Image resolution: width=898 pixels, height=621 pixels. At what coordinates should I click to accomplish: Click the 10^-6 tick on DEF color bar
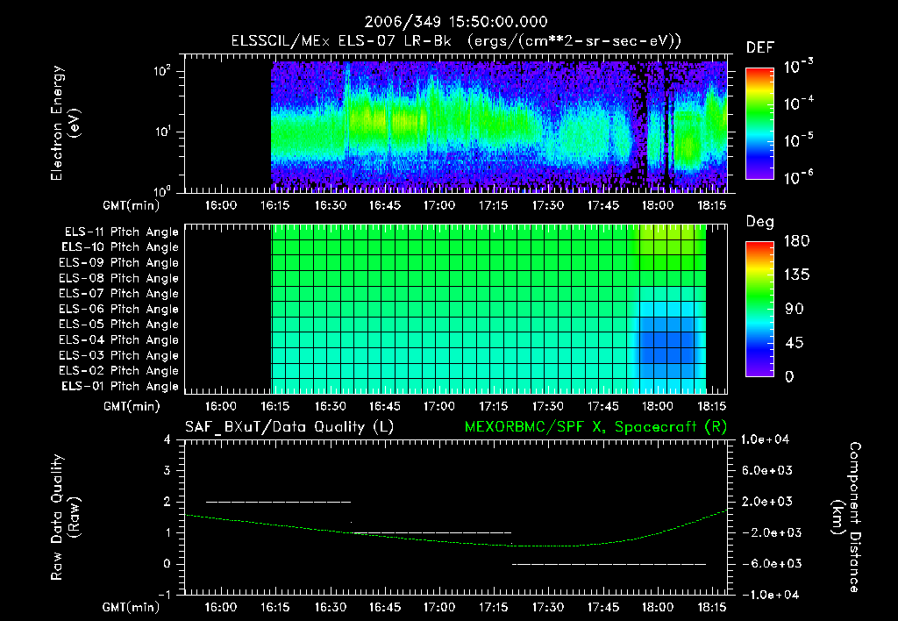[x=798, y=177]
